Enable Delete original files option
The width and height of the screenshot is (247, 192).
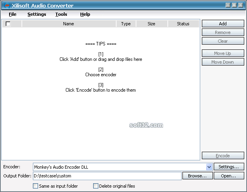pyautogui.click(x=96, y=186)
